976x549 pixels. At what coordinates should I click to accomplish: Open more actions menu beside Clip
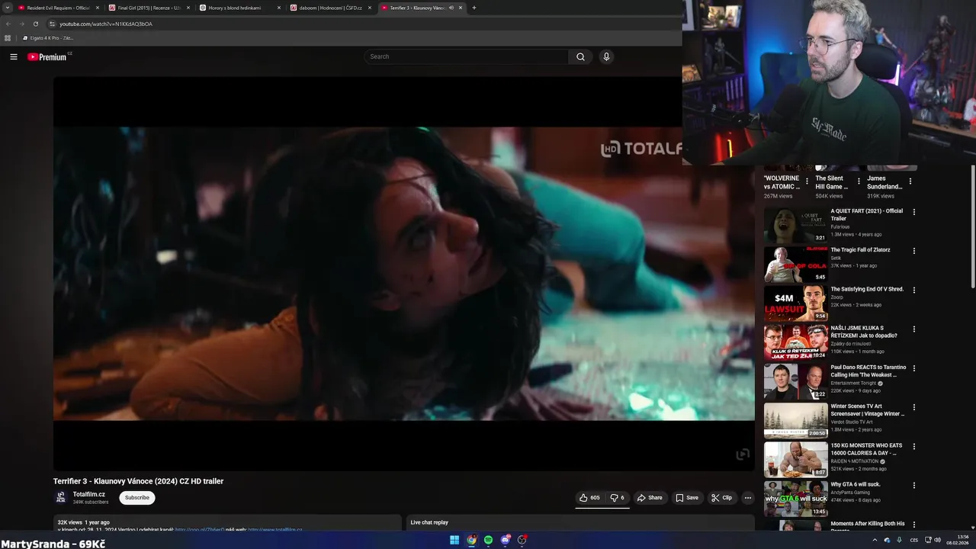point(748,498)
